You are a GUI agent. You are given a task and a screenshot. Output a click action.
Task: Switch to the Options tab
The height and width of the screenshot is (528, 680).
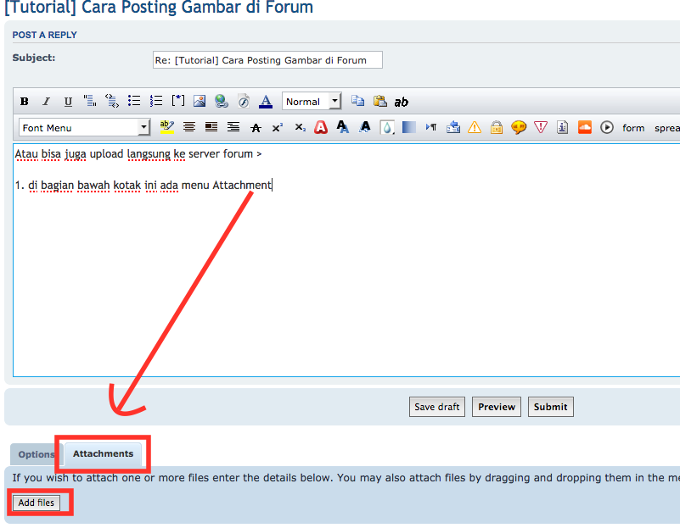click(x=37, y=454)
